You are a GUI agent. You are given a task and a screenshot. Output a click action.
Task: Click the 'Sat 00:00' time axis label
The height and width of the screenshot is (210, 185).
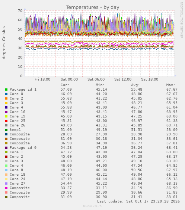coord(69,79)
